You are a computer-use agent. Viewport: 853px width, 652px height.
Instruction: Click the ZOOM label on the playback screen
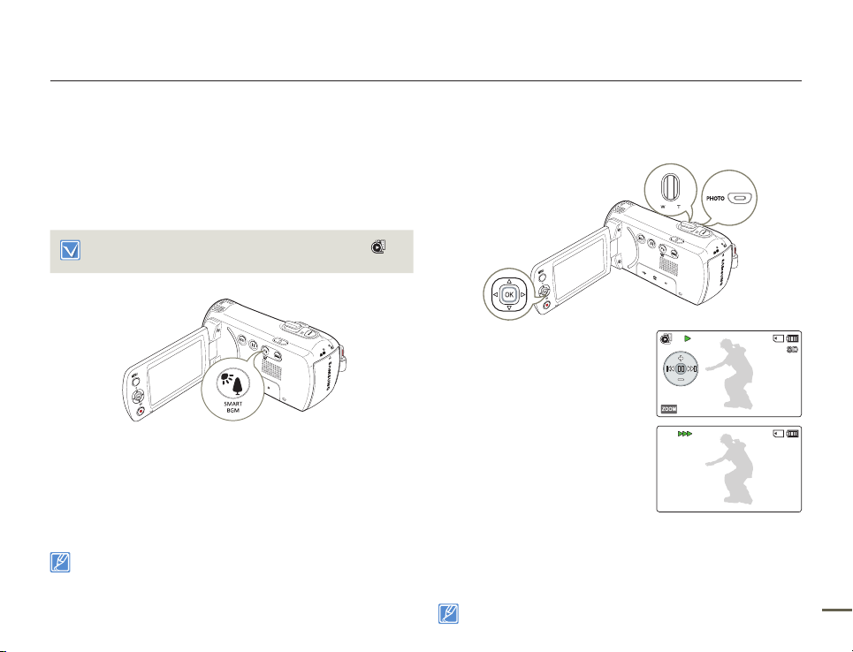[x=669, y=409]
